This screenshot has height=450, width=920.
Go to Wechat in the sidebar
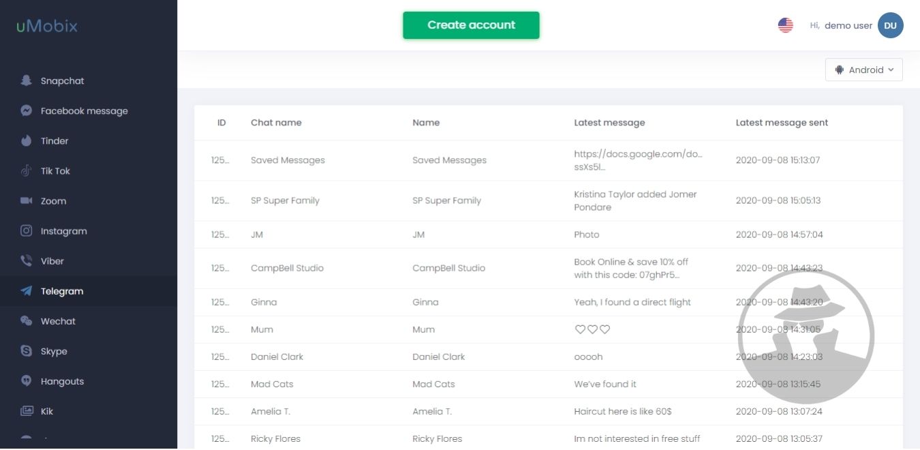coord(58,321)
